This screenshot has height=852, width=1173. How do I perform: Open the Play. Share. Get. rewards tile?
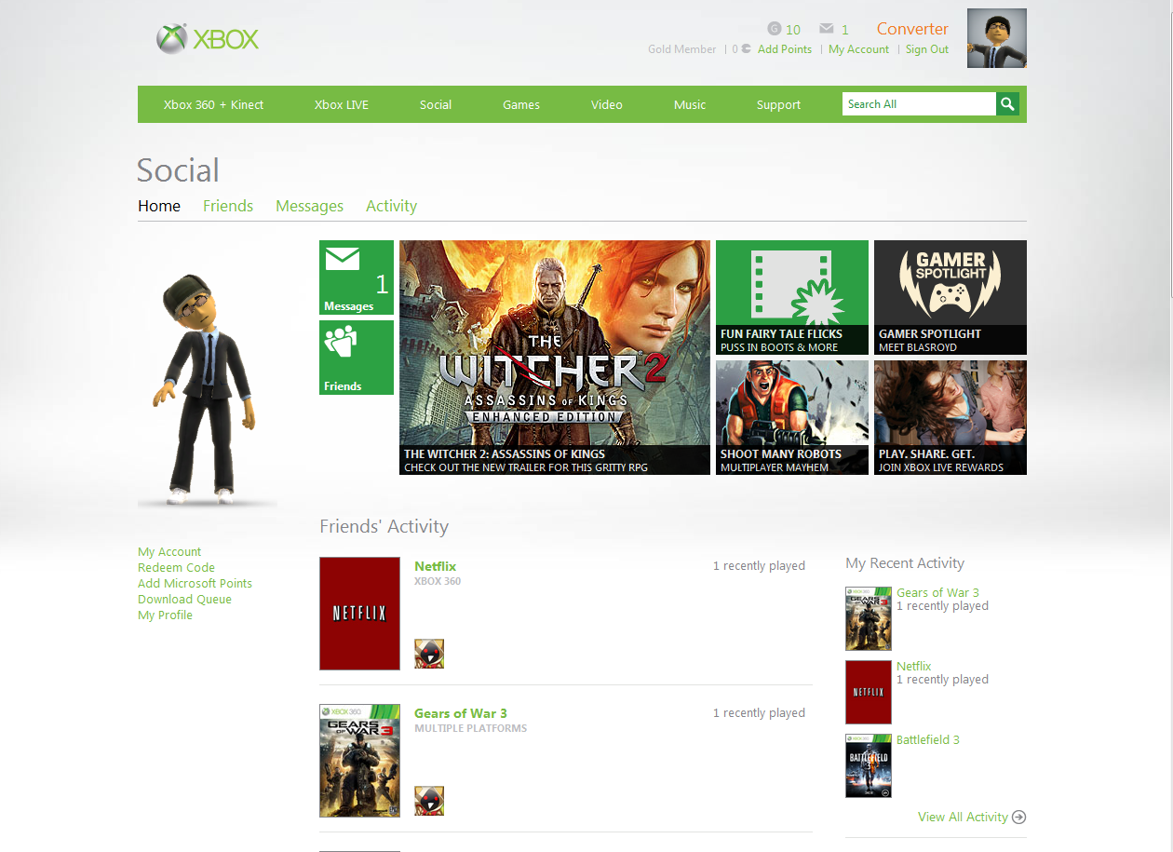tap(951, 417)
